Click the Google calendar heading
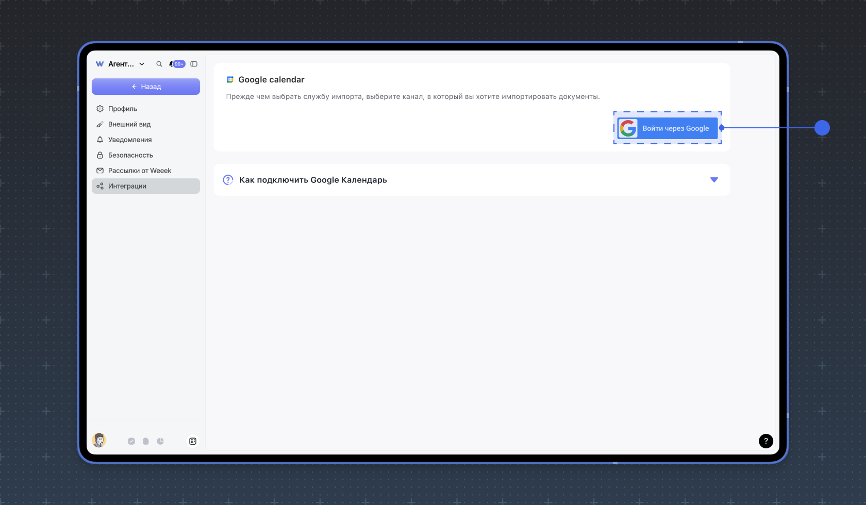Image resolution: width=866 pixels, height=505 pixels. click(271, 79)
